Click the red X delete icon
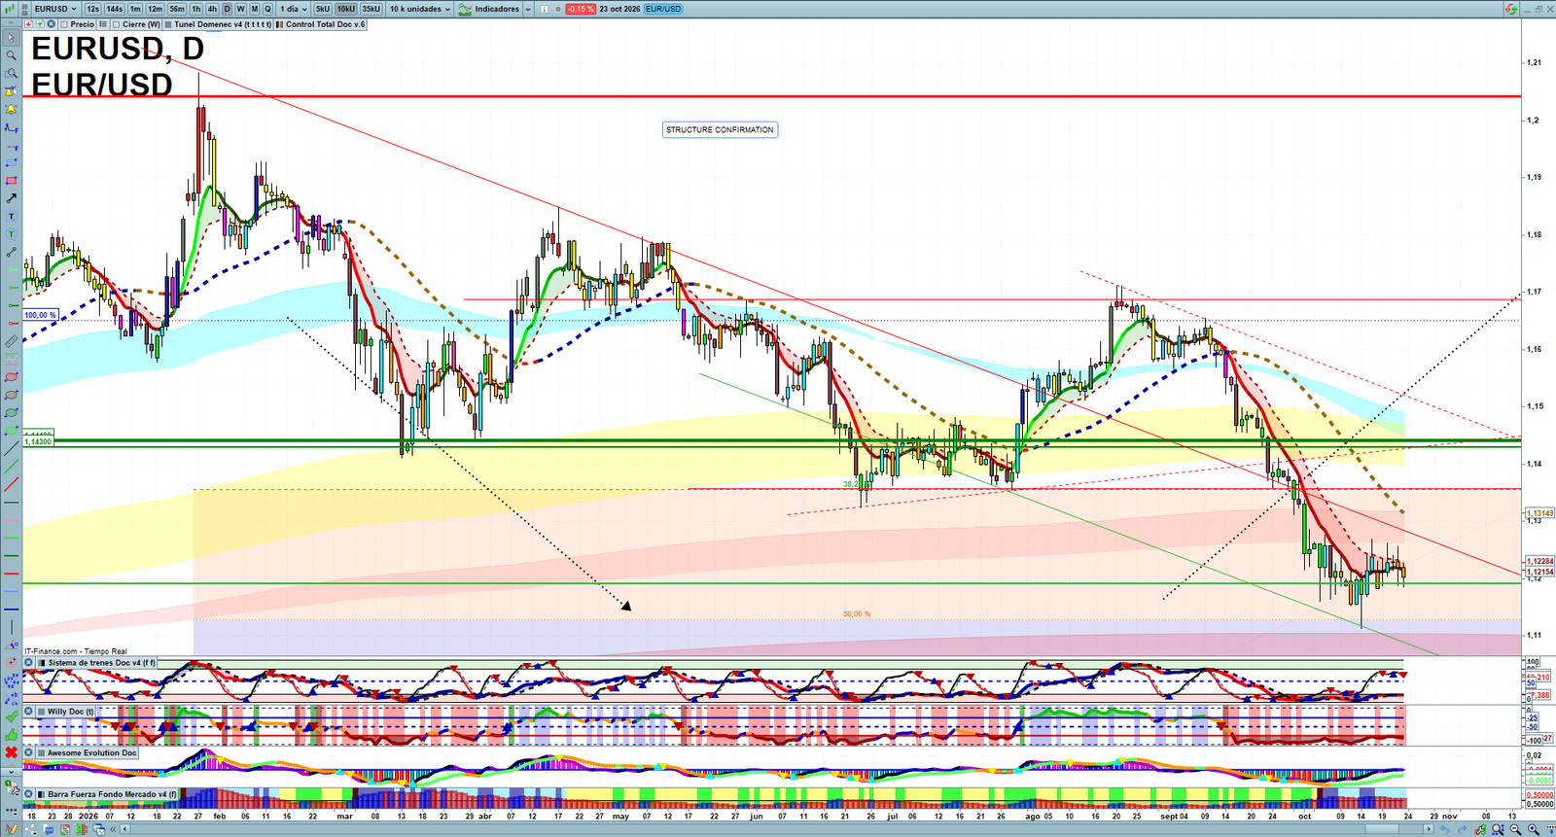This screenshot has width=1556, height=837. [x=11, y=752]
